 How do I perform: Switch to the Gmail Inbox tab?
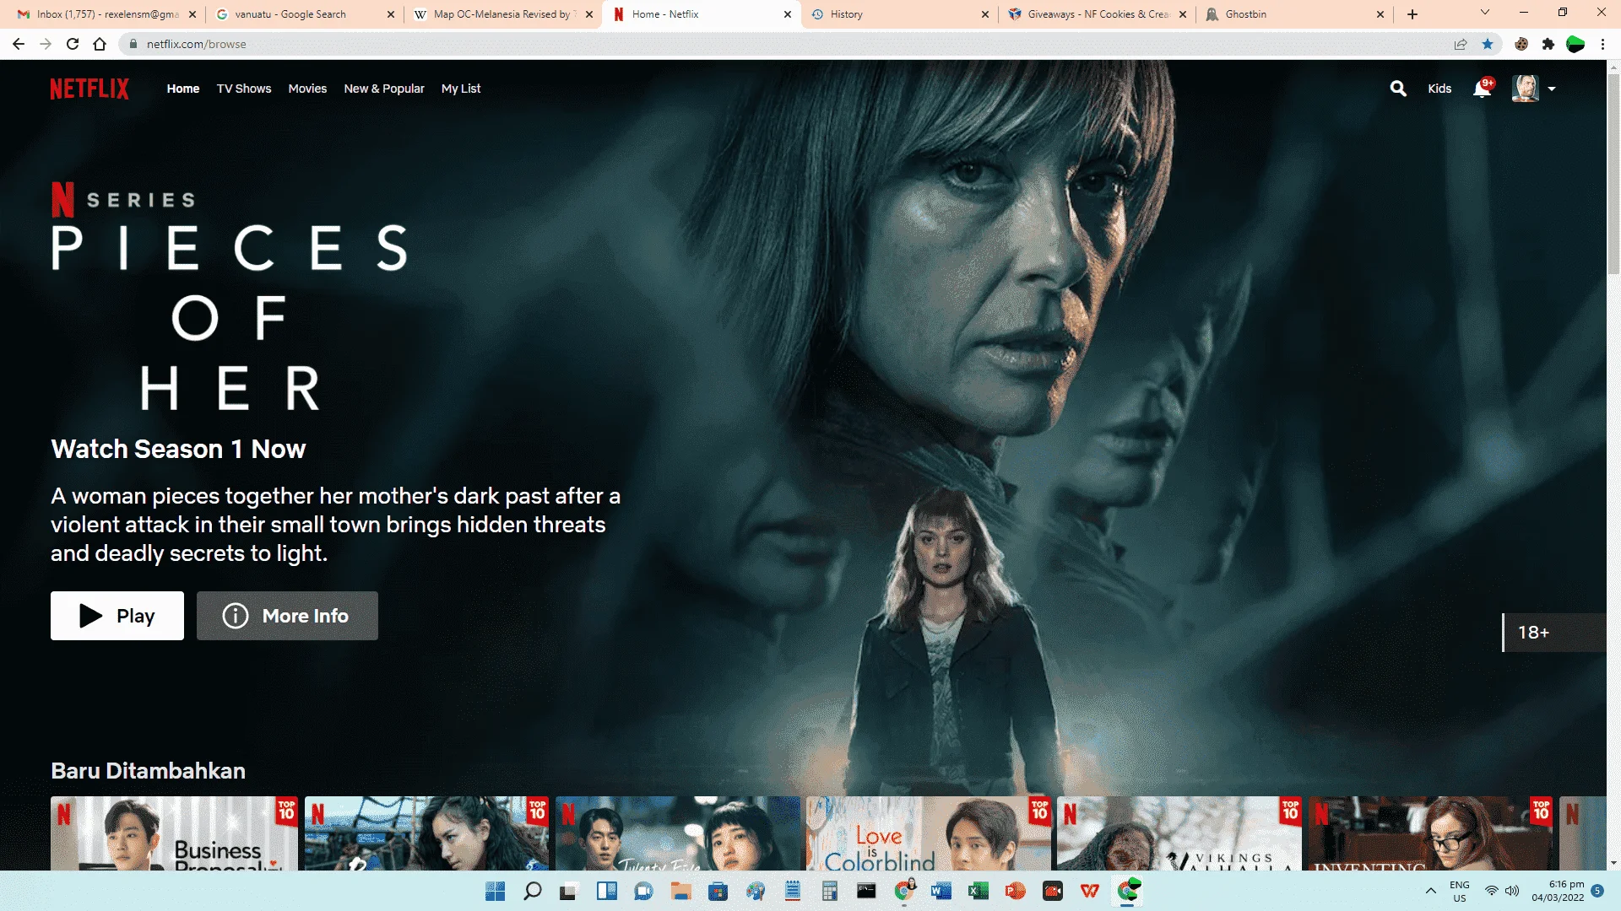[x=107, y=14]
